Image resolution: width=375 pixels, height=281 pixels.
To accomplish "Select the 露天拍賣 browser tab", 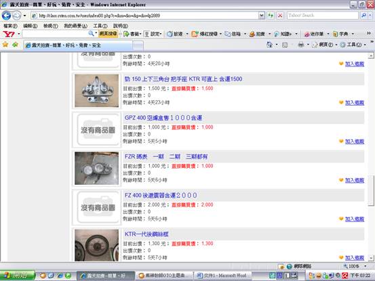I will (x=78, y=45).
